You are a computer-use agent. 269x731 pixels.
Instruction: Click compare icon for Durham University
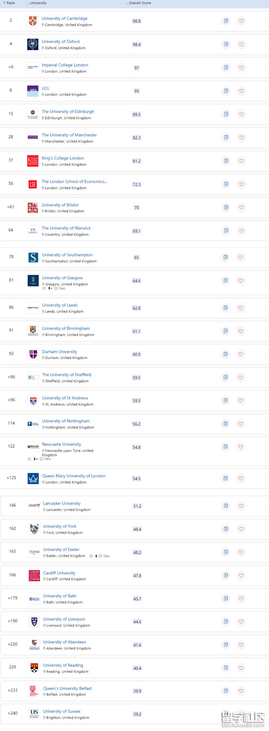tap(225, 354)
